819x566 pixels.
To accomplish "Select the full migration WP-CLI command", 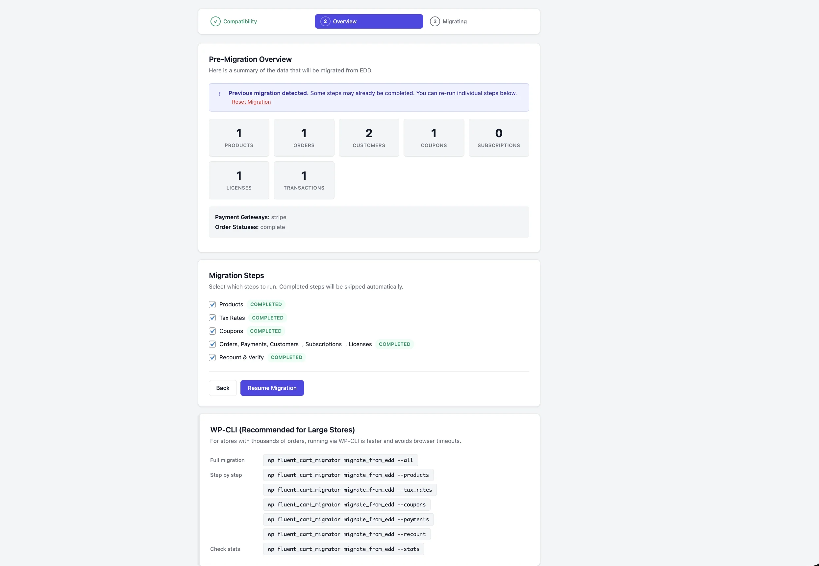I will pos(340,460).
